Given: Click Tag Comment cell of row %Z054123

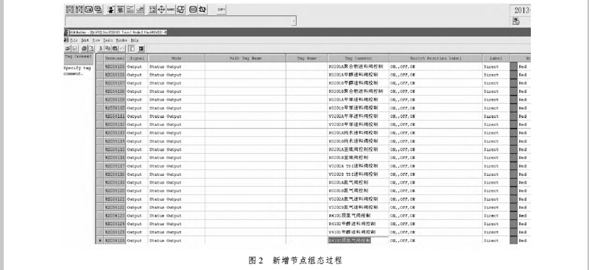Looking at the screenshot, I should 359,216.
